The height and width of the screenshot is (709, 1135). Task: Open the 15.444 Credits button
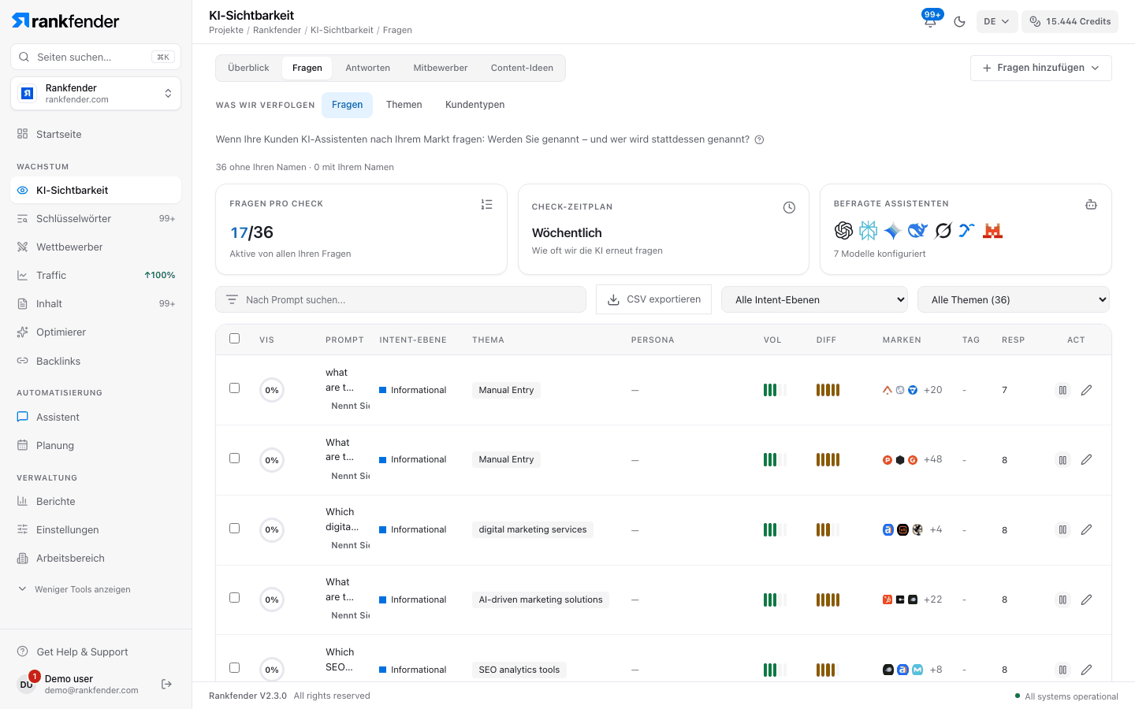(1070, 21)
